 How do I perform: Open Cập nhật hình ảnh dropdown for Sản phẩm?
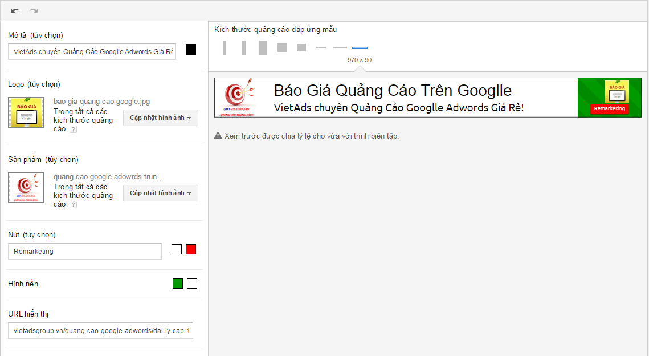(x=160, y=193)
